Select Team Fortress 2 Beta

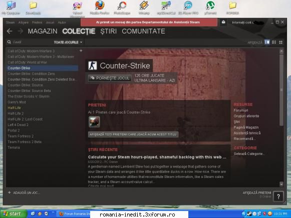(x=25, y=142)
